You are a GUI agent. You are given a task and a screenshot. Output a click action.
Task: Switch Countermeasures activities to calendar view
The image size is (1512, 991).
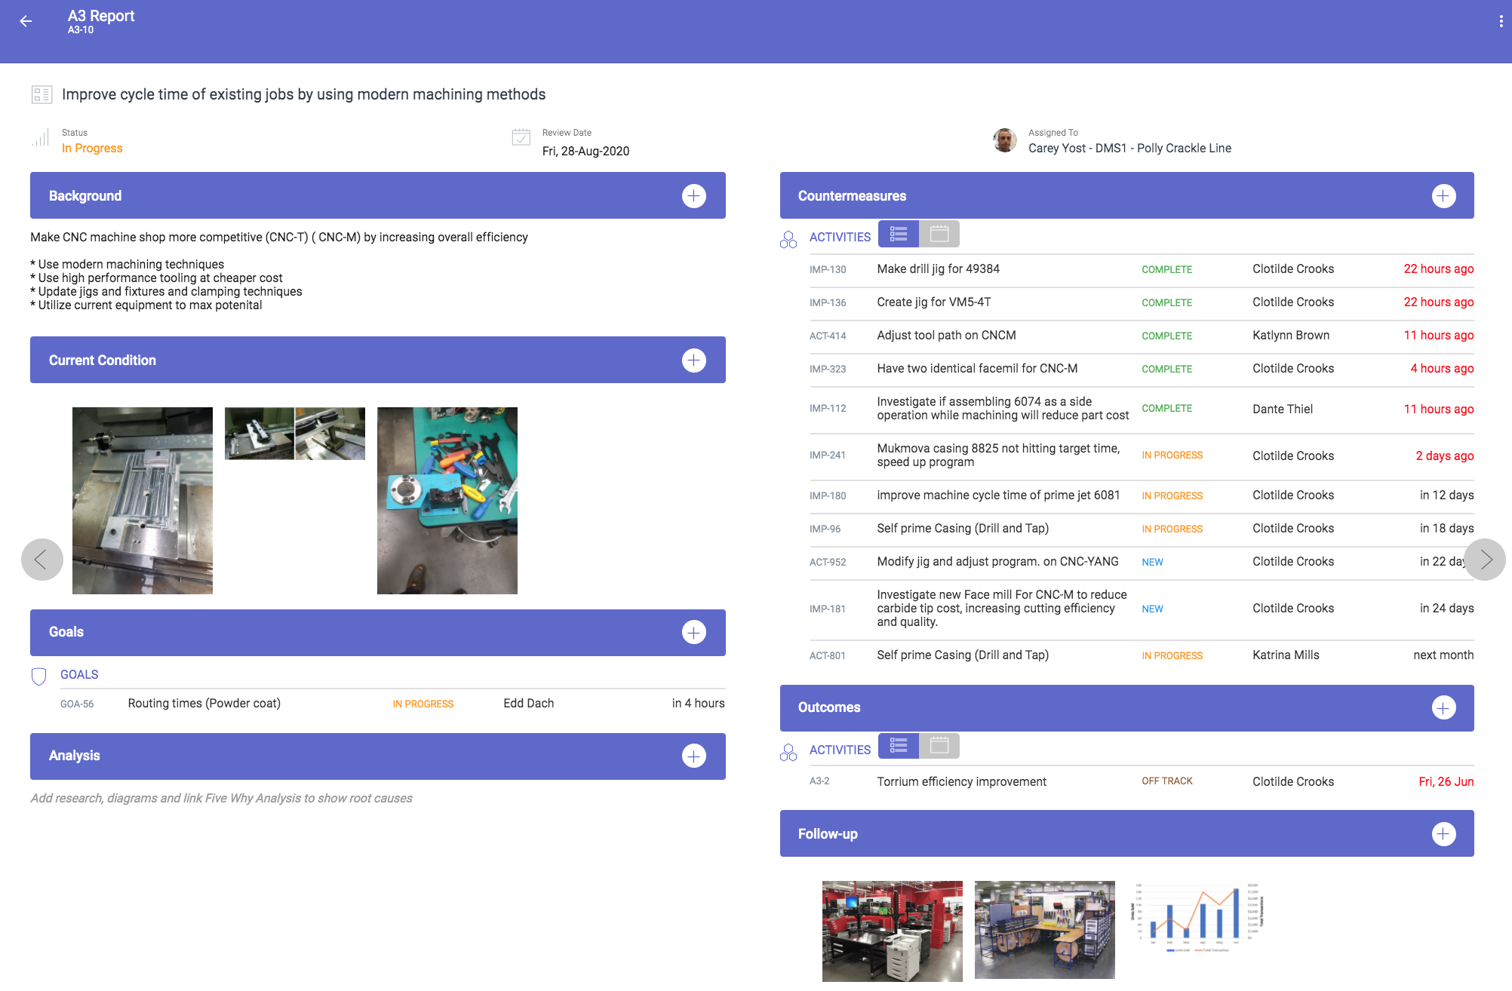pyautogui.click(x=939, y=235)
